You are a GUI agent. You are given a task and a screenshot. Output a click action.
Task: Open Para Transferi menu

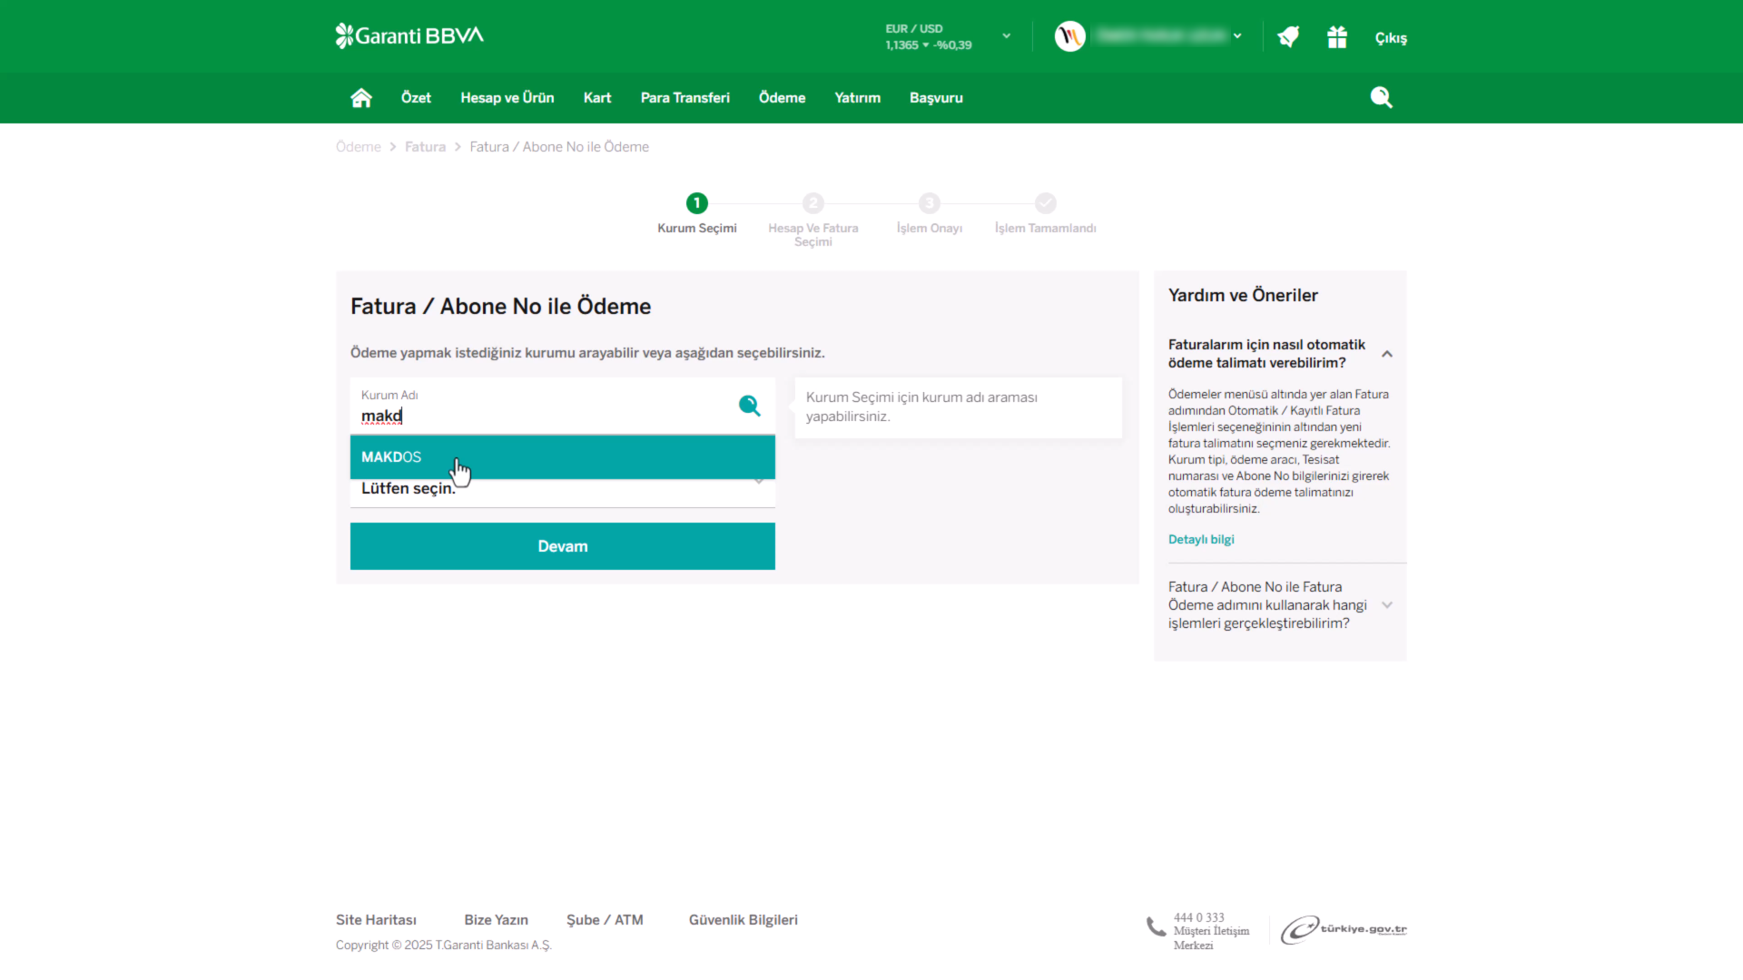[x=685, y=98]
